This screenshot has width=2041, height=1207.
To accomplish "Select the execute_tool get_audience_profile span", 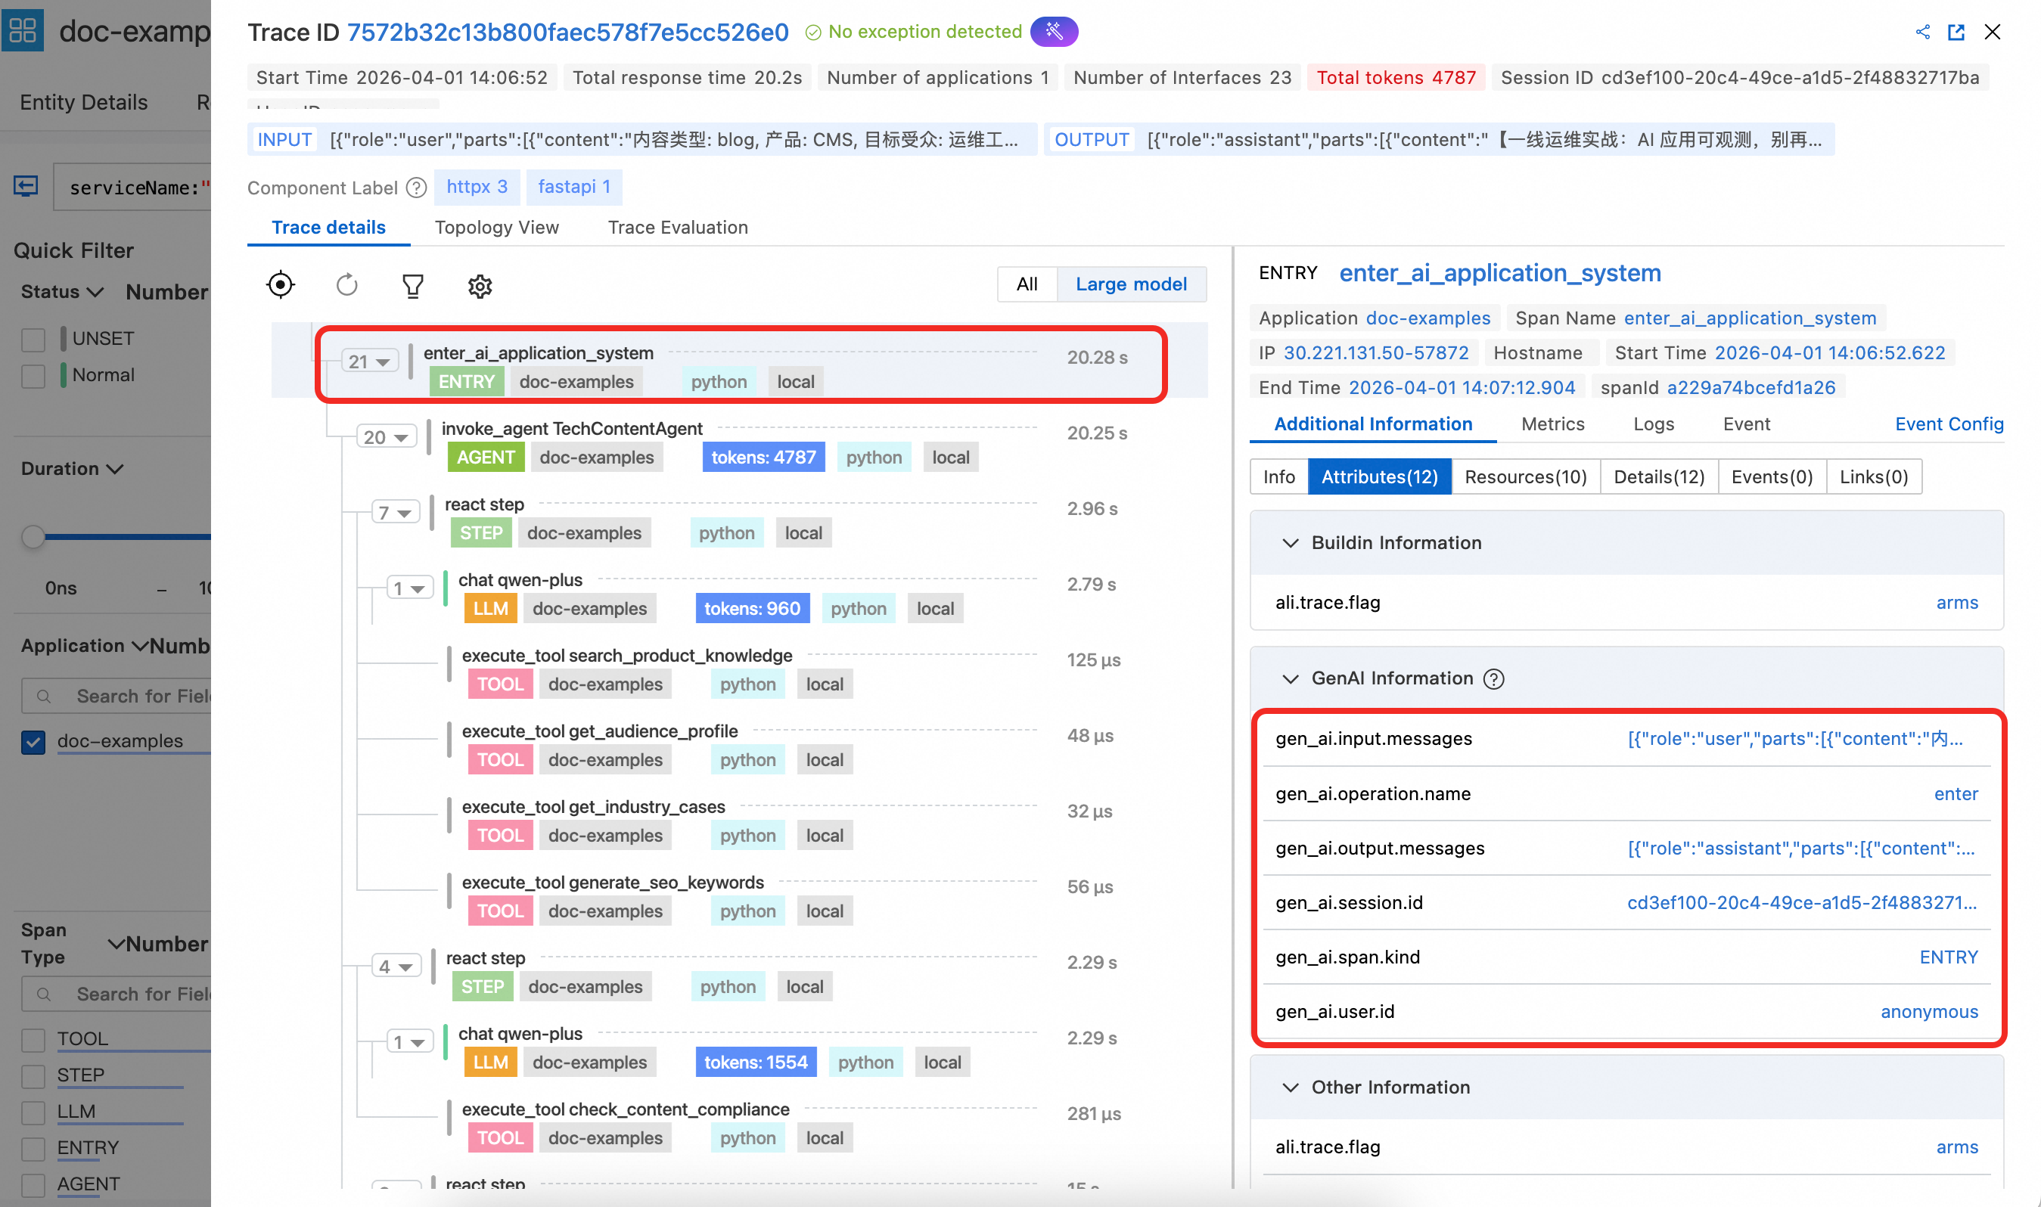I will [600, 731].
